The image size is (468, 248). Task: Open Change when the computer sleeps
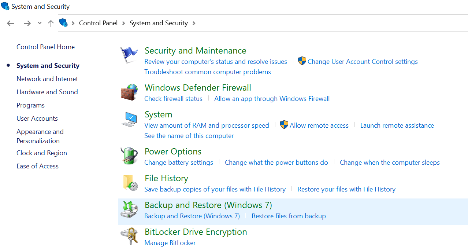pyautogui.click(x=389, y=162)
